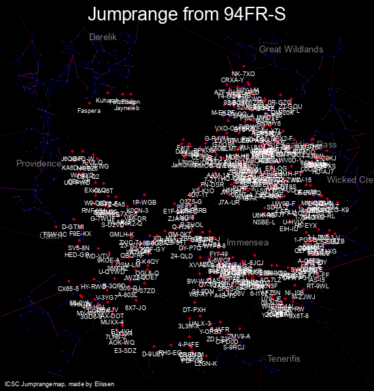Select the S-9RCJ system label
Viewport: 374px width, 391px height.
click(x=234, y=347)
